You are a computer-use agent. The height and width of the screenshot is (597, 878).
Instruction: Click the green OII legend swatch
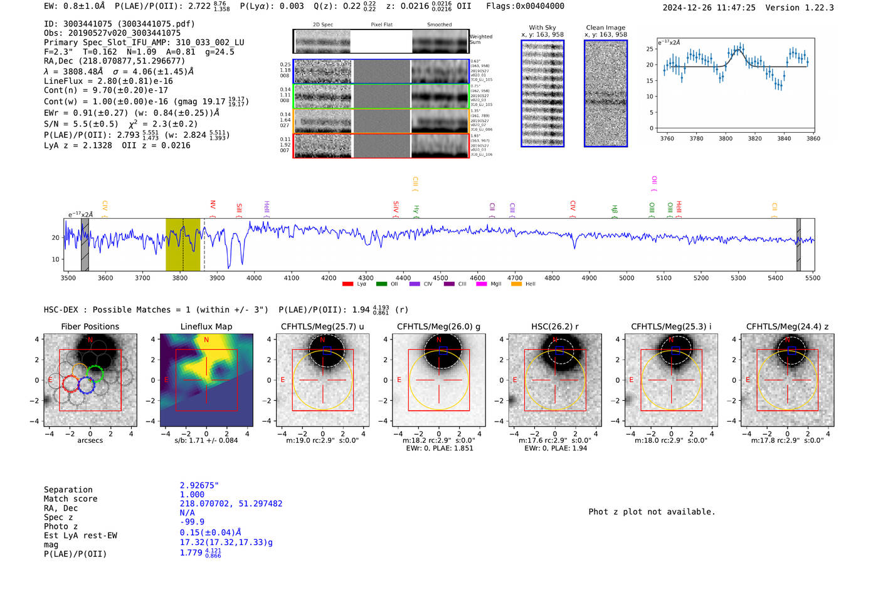pos(381,284)
